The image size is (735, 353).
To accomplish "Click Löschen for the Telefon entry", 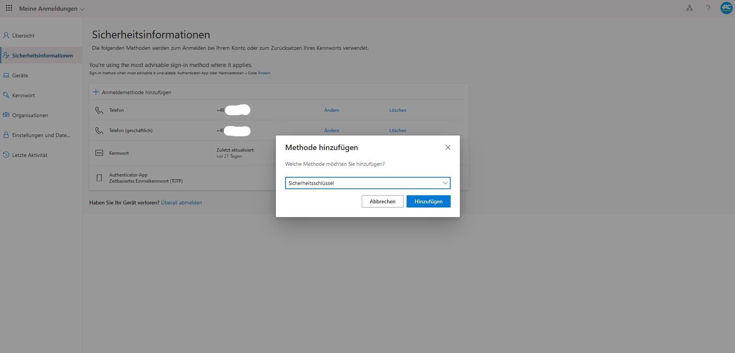I will click(397, 110).
